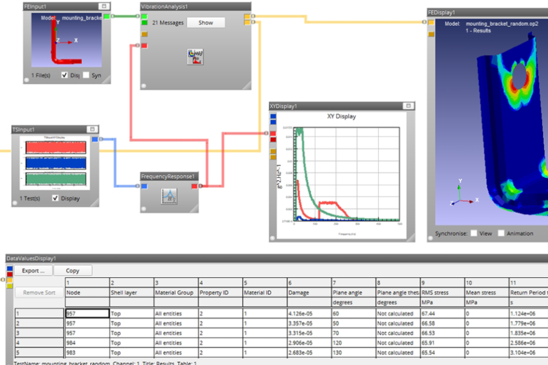Click the VibrationAnalysis1 glyph icon
This screenshot has width=548, height=365.
[196, 57]
